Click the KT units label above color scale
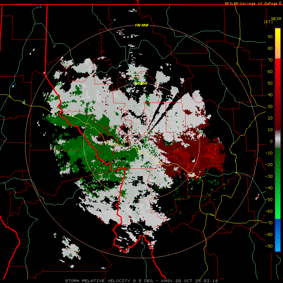This screenshot has height=283, width=283. 269,22
